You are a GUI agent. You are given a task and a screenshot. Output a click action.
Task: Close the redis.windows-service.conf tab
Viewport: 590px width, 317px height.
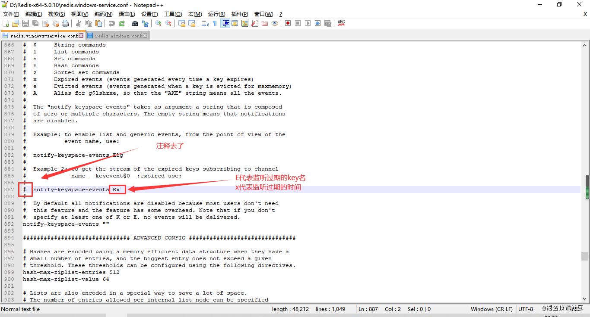tap(80, 35)
